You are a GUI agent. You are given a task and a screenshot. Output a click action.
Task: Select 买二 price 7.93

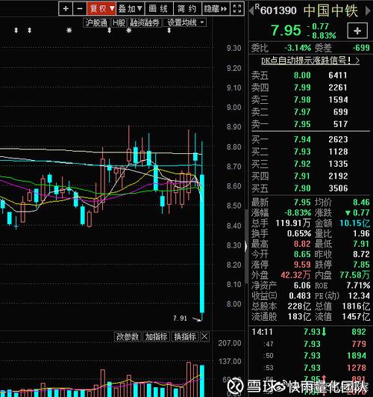pos(302,152)
